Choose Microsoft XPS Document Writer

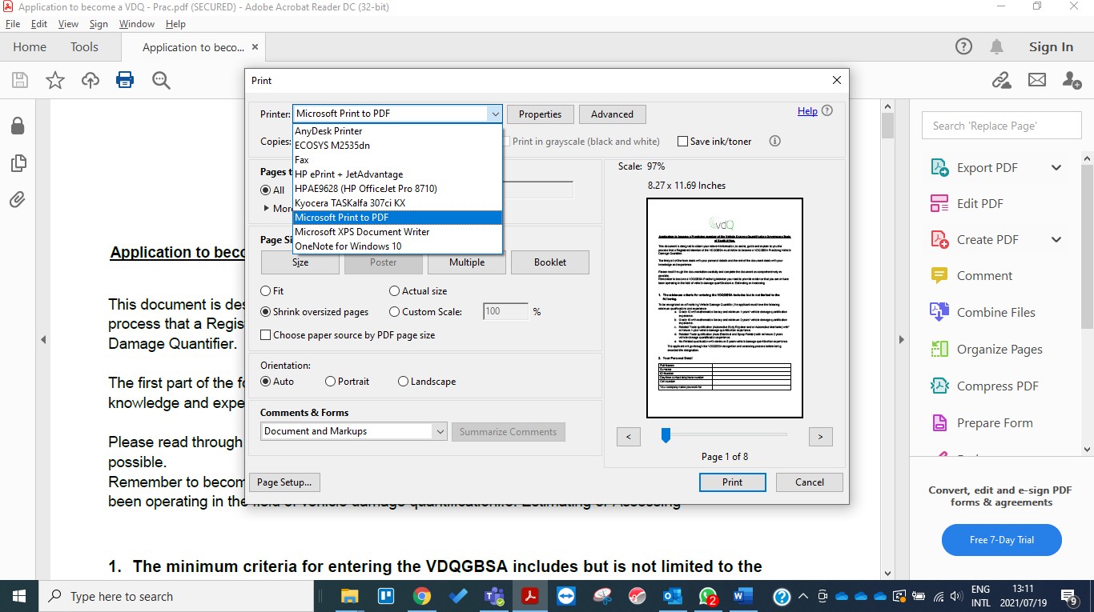397,232
